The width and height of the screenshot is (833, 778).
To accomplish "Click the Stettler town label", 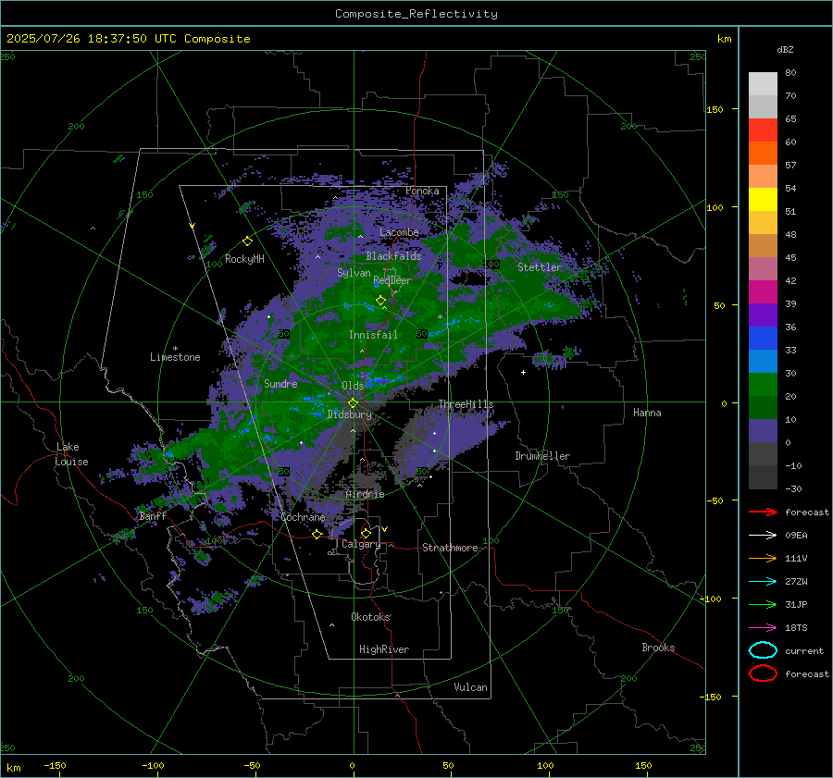I will coord(540,267).
